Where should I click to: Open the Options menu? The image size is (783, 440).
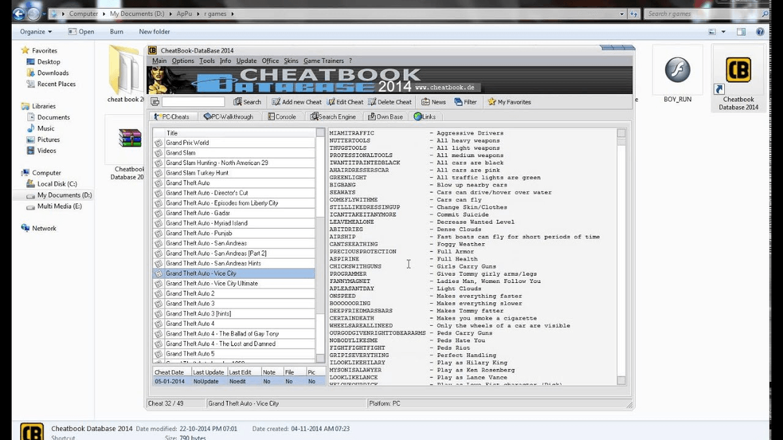coord(183,59)
